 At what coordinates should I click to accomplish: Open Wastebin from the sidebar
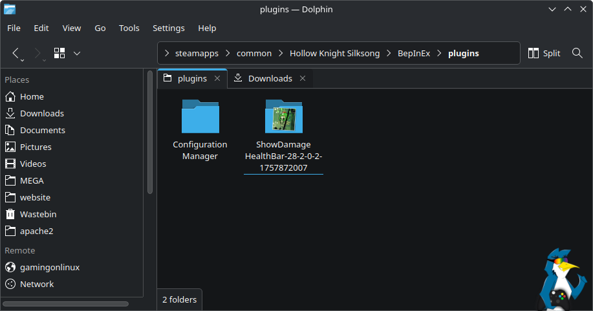coord(38,214)
